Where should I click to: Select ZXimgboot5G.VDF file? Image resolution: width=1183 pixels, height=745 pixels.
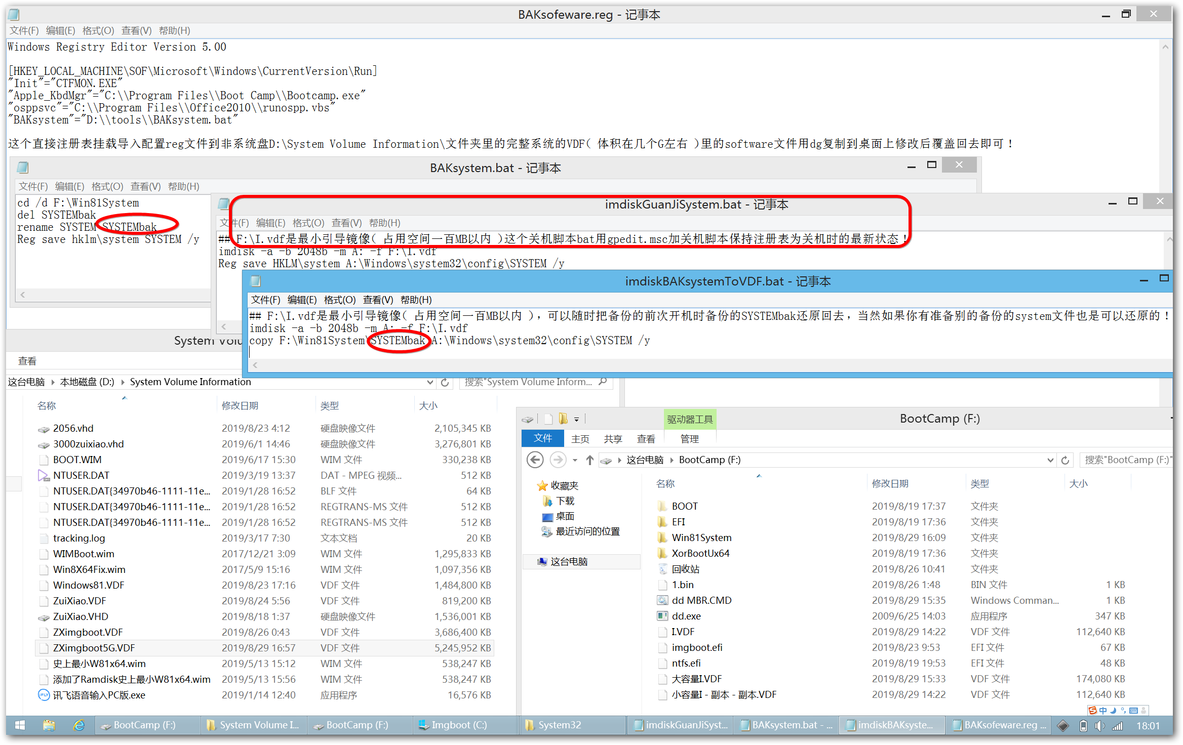[264, 648]
